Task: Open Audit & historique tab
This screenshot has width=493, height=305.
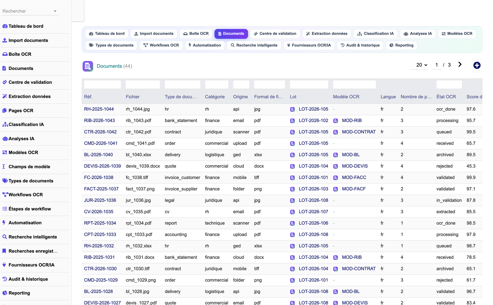Action: [360, 45]
